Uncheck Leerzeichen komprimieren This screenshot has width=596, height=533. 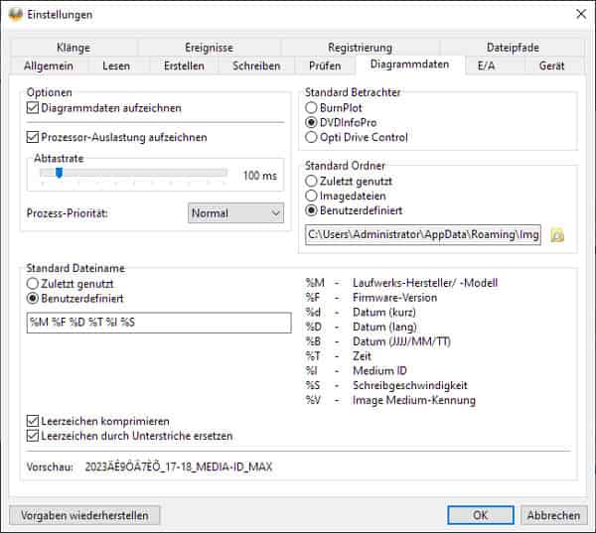click(x=36, y=421)
